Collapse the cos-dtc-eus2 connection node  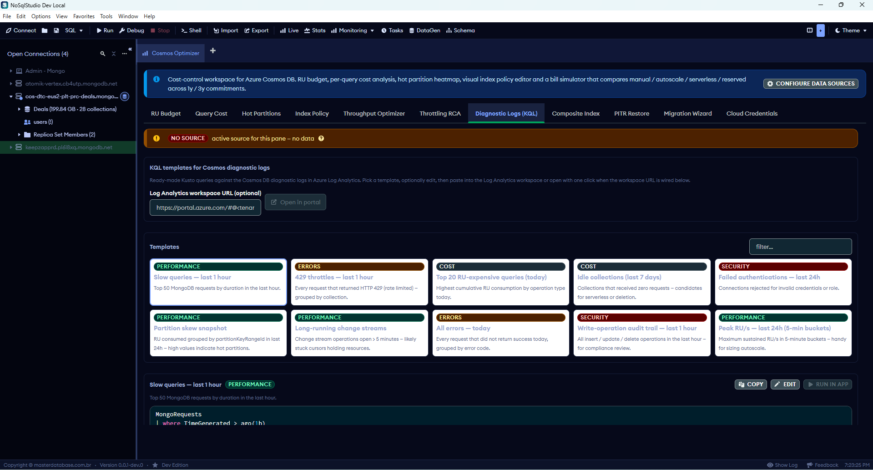[x=11, y=96]
